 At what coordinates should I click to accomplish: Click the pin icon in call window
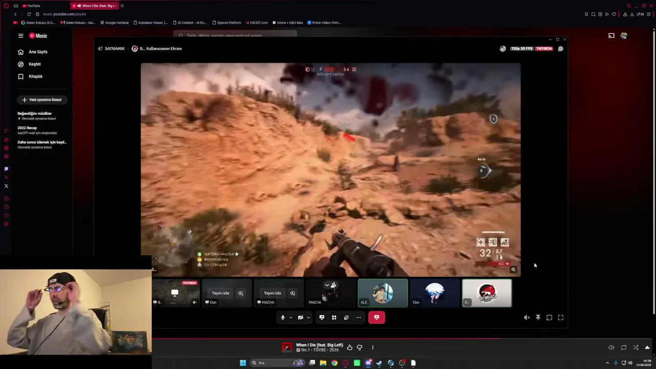538,318
